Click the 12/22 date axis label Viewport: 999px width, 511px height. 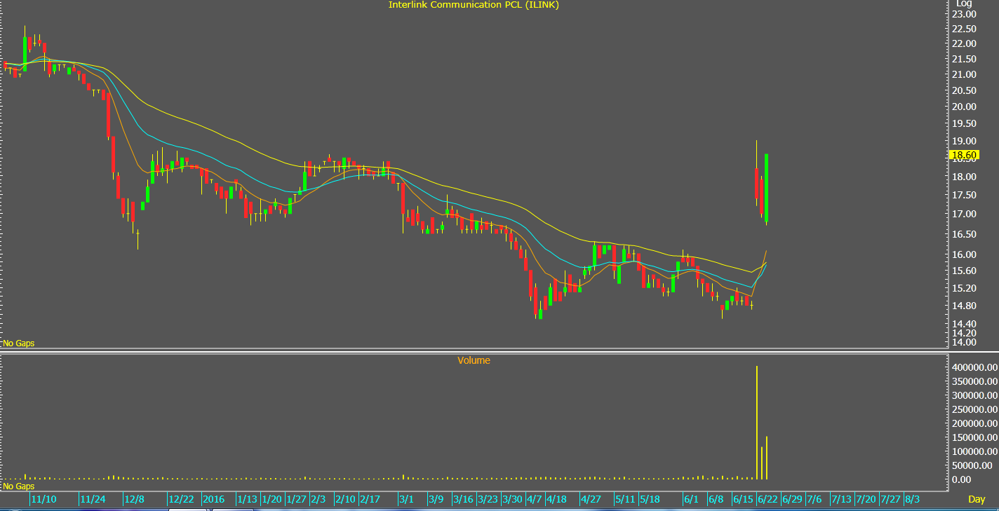tap(181, 500)
